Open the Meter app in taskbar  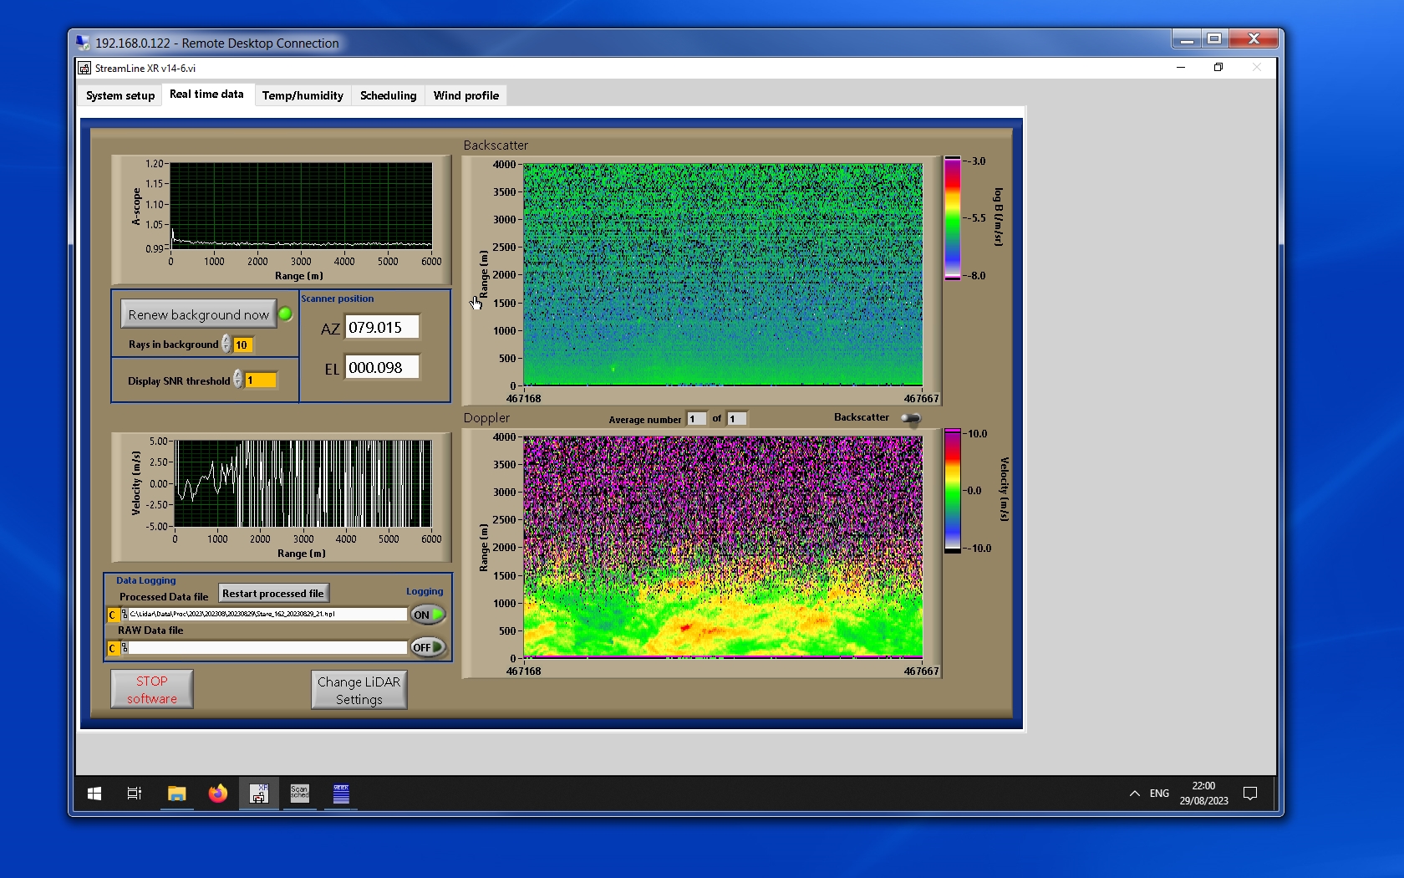pyautogui.click(x=341, y=793)
